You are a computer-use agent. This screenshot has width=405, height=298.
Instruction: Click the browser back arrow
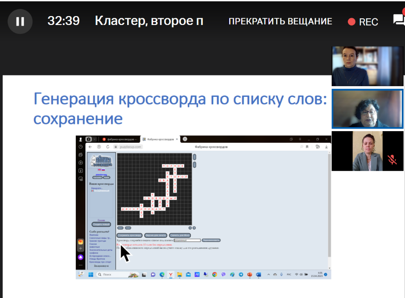pos(90,147)
